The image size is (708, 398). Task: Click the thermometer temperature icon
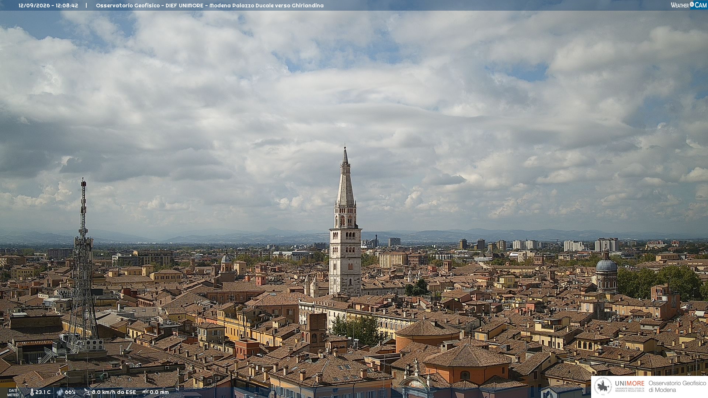point(32,392)
